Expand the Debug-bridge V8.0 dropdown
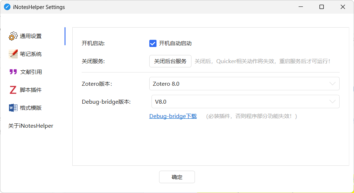354x193 pixels. point(245,102)
